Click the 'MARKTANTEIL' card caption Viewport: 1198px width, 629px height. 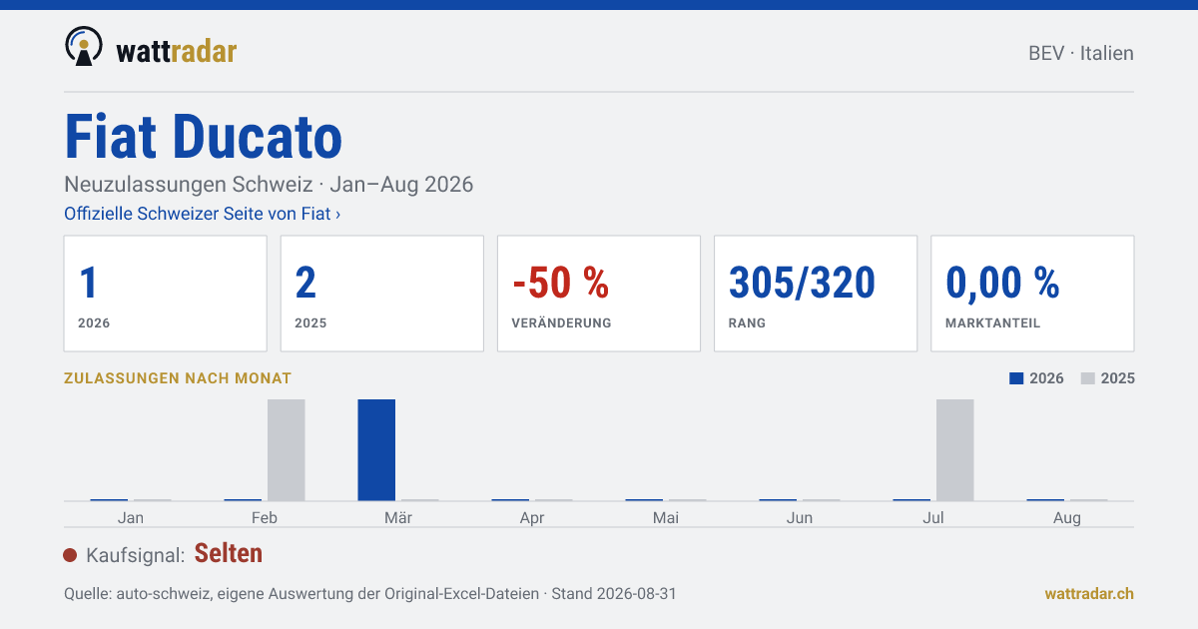point(992,323)
